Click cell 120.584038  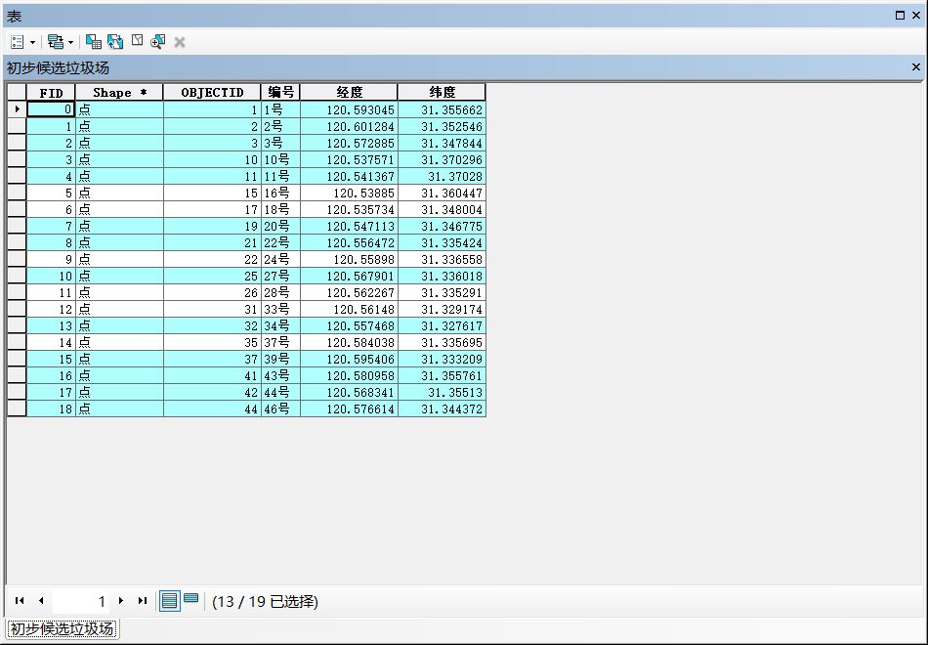[349, 342]
